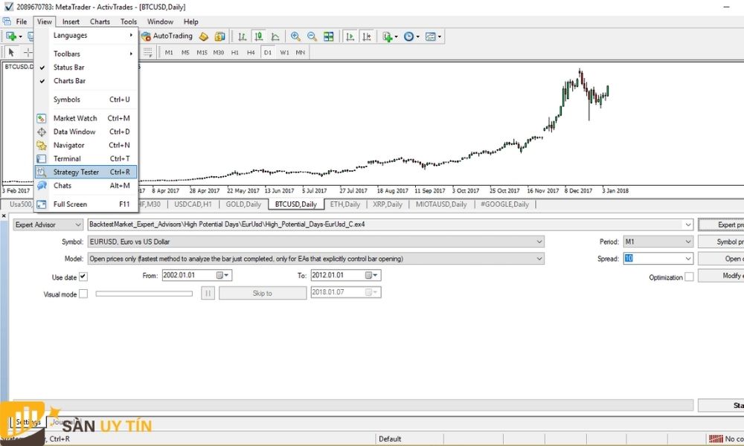Expand the Languages submenu
The width and height of the screenshot is (744, 446).
(86, 35)
